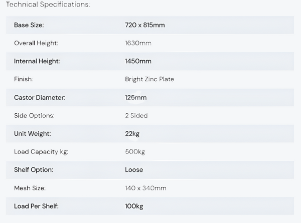The height and width of the screenshot is (223, 301).
Task: Select the 500kg value
Action: click(x=135, y=152)
